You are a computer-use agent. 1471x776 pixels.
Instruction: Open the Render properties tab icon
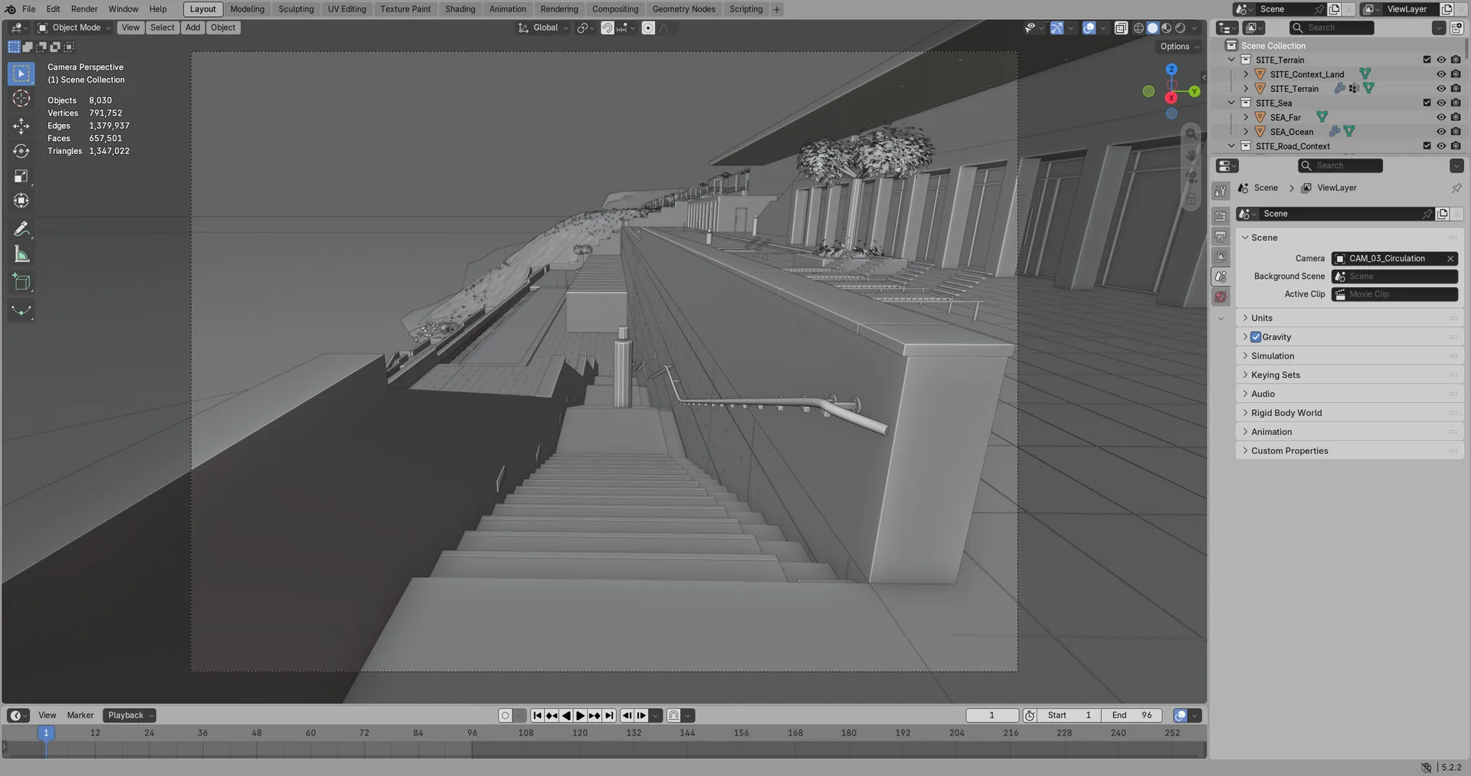[1220, 216]
